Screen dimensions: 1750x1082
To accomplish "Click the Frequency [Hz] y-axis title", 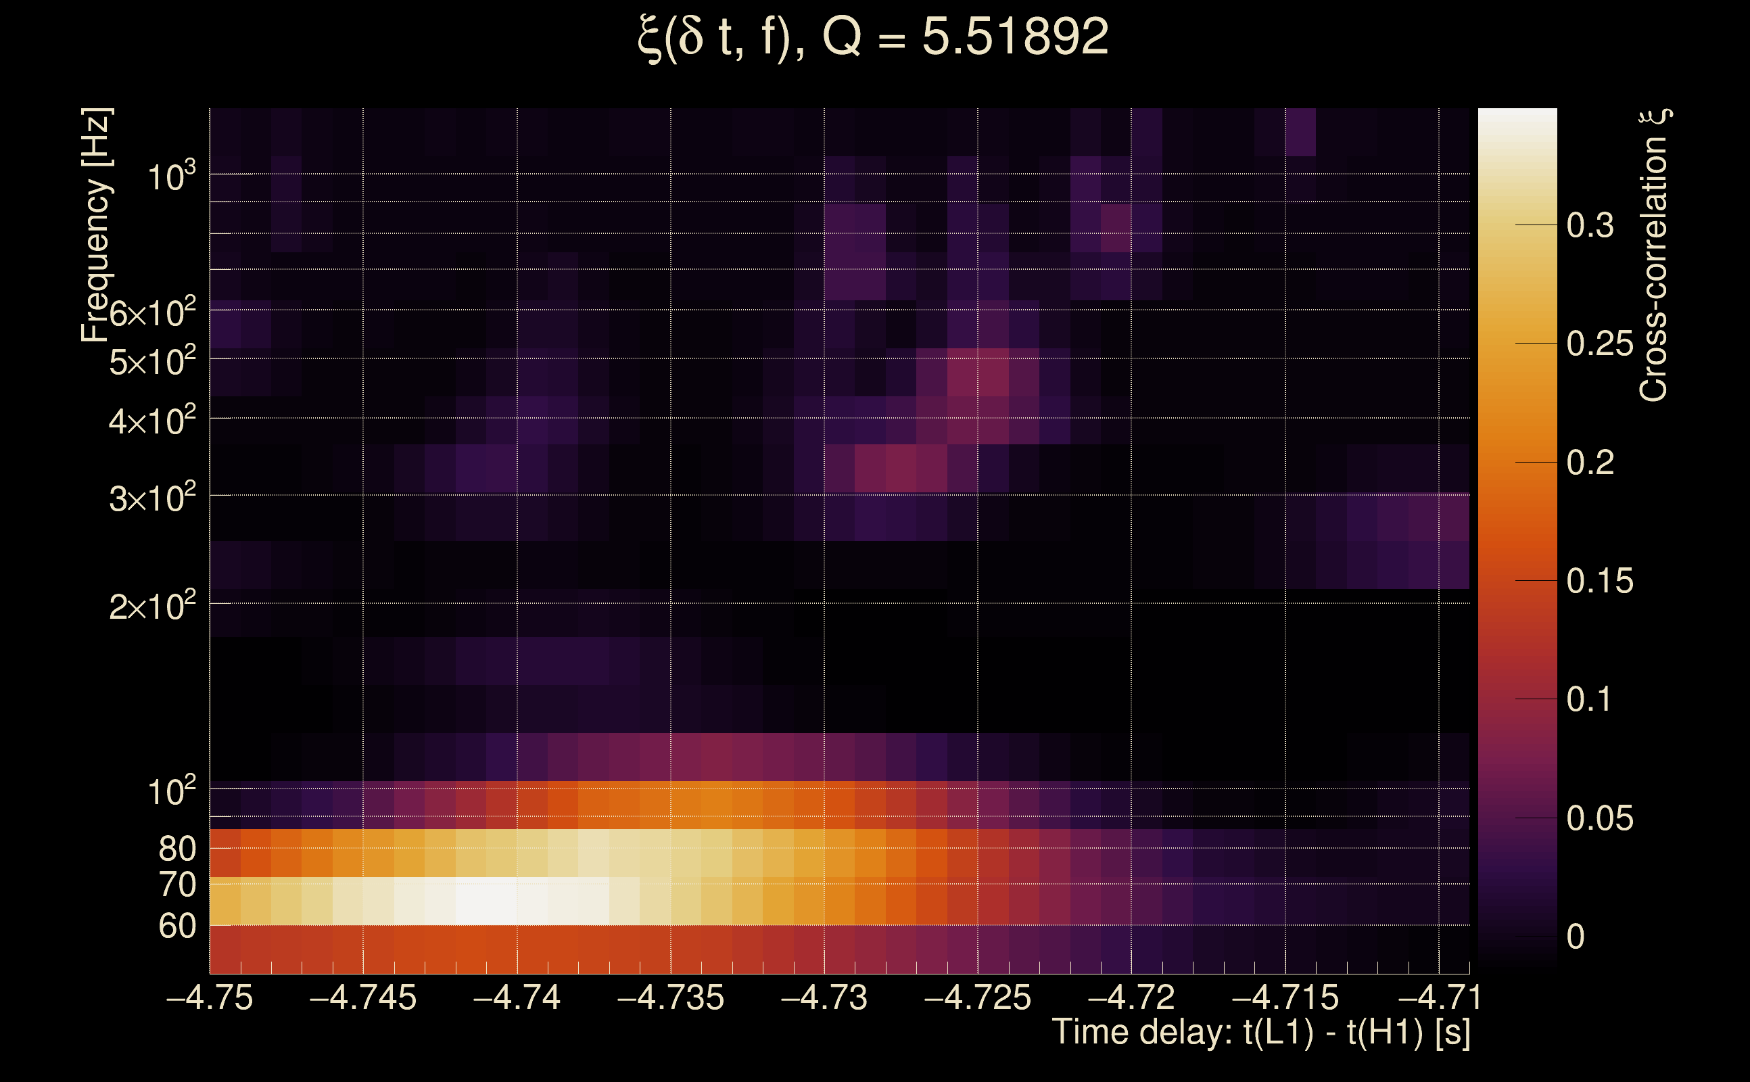I will pyautogui.click(x=97, y=225).
